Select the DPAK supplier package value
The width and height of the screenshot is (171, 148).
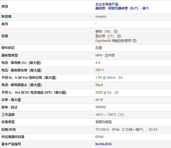tap(99, 137)
